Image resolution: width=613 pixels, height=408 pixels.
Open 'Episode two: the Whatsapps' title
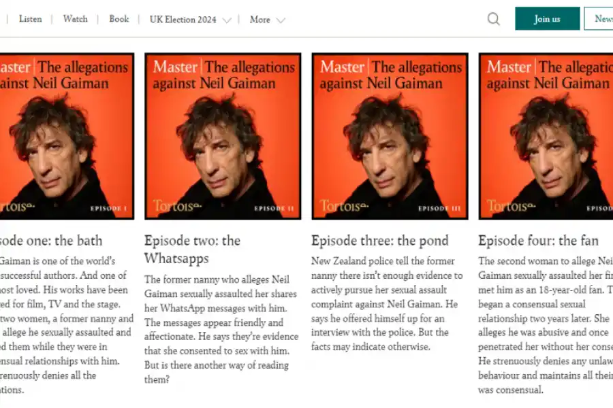(192, 249)
